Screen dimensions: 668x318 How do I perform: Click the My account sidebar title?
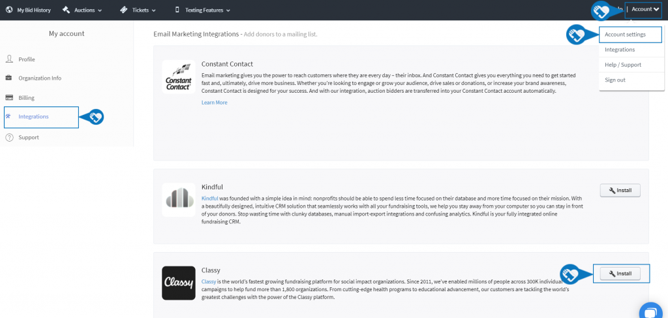click(x=67, y=33)
